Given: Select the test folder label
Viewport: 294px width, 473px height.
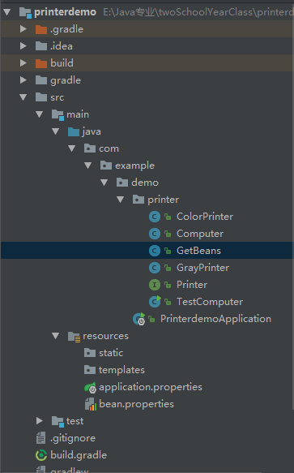Looking at the screenshot, I should coord(75,421).
